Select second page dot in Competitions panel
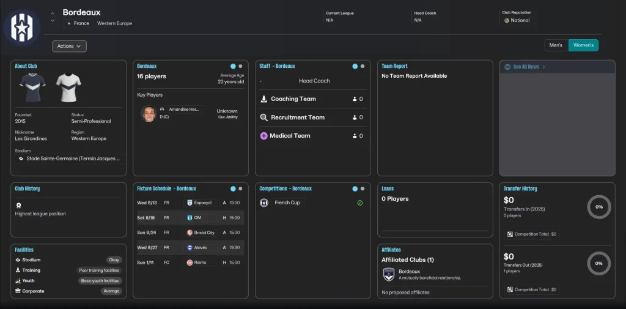Viewport: 626px width, 309px height. coord(363,188)
